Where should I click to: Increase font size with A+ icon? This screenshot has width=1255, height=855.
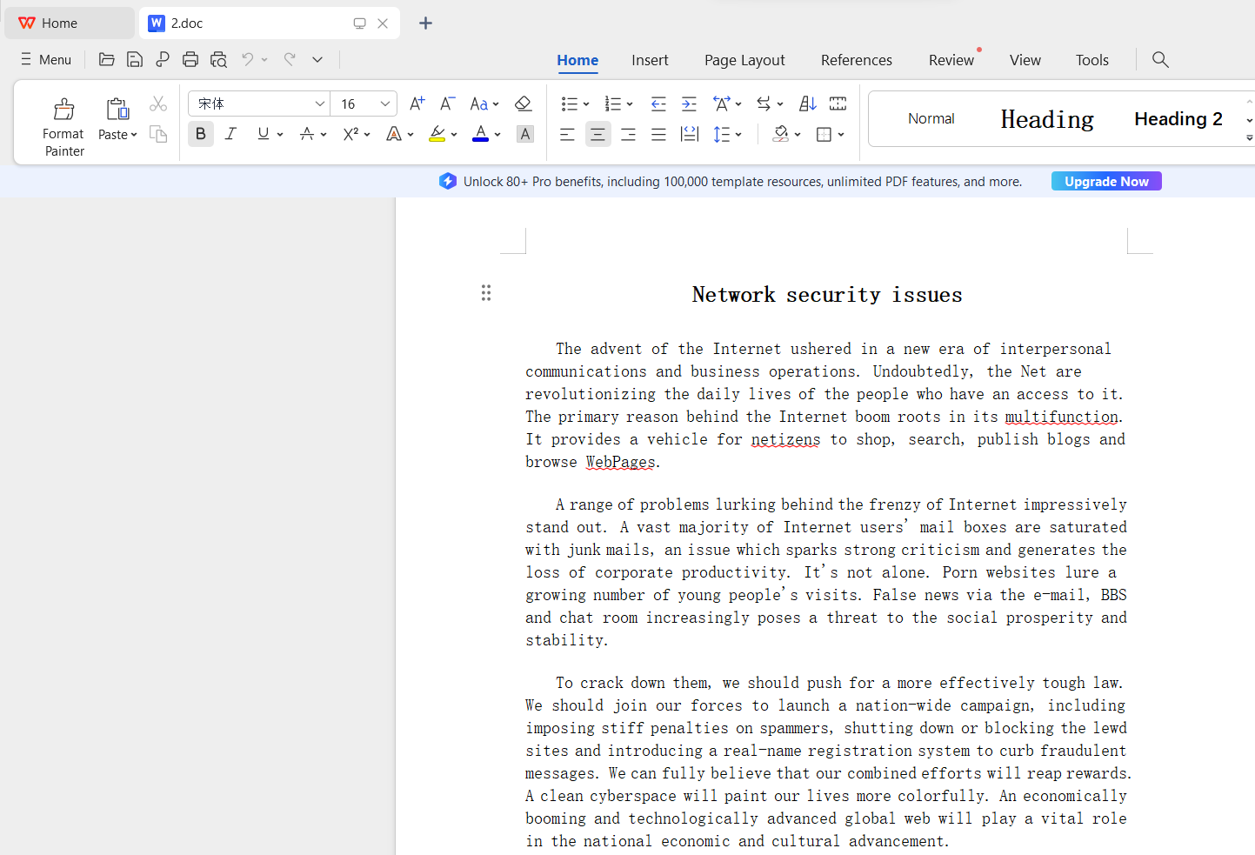tap(417, 104)
